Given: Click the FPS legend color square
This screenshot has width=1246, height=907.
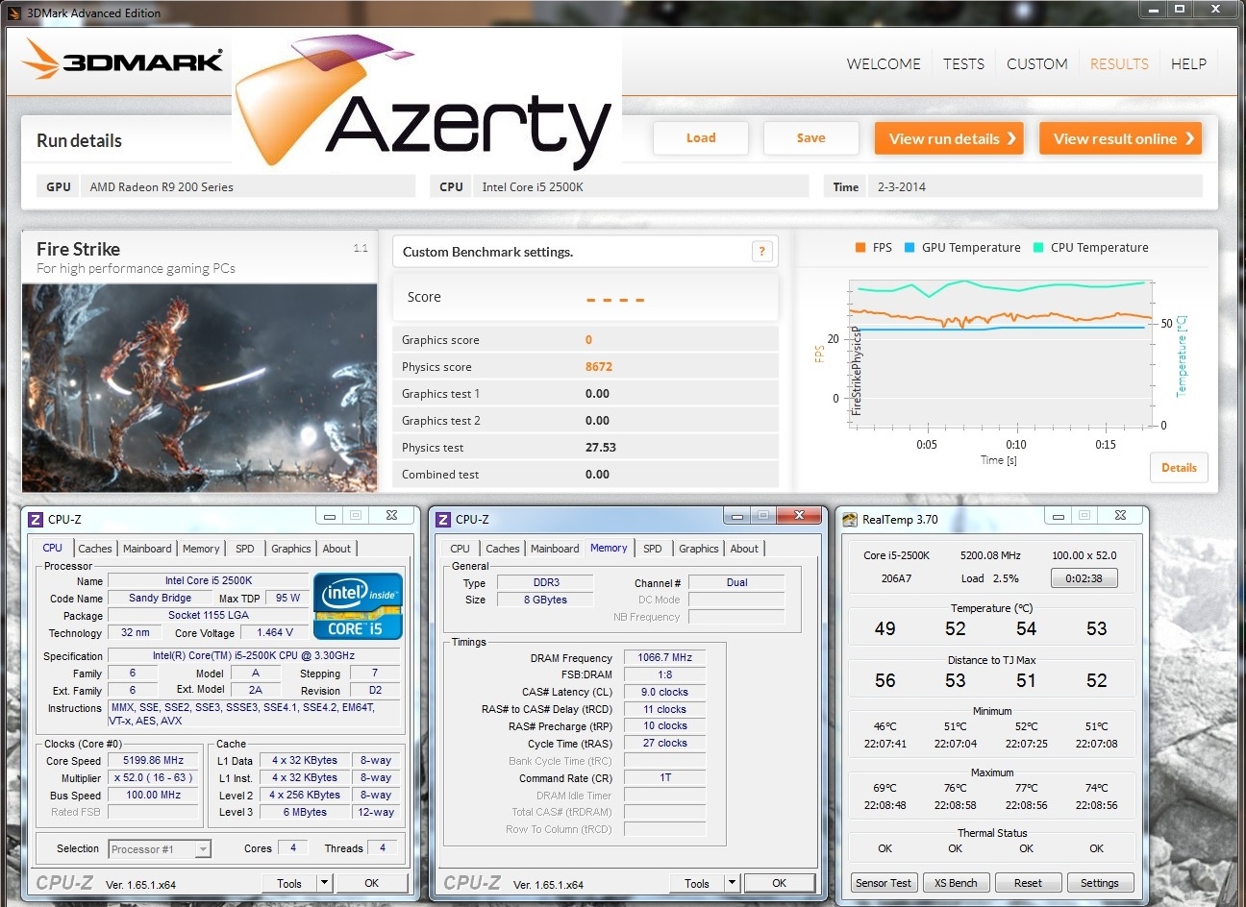Looking at the screenshot, I should 860,248.
